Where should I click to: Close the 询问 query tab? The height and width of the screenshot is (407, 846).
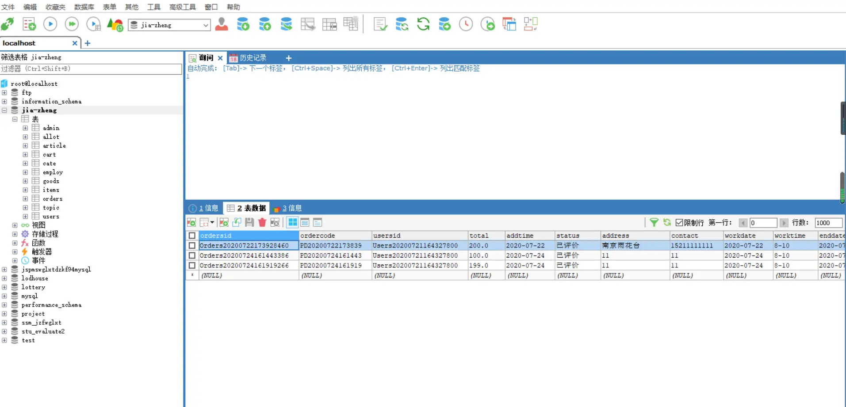[x=220, y=58]
